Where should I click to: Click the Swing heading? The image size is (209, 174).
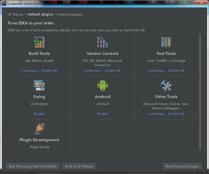pos(39,97)
